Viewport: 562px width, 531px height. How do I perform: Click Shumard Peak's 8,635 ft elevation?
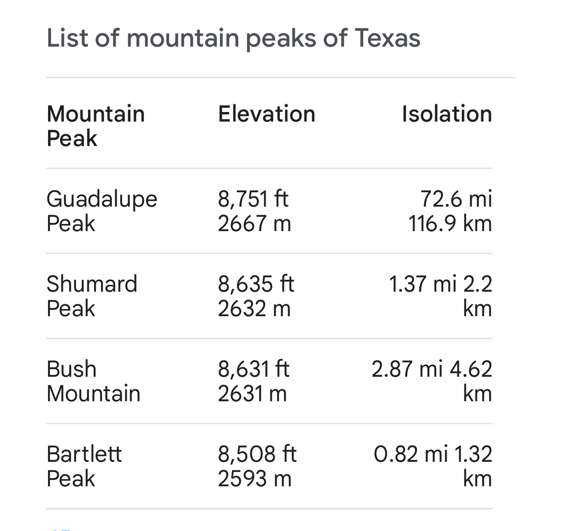256,284
